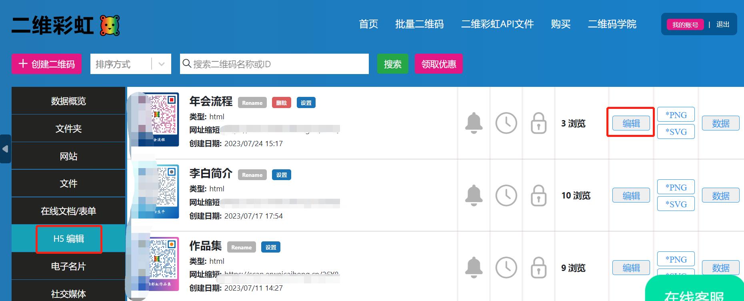744x301 pixels.
Task: Delete 年会流程 with the red 删除 button
Action: tap(281, 103)
